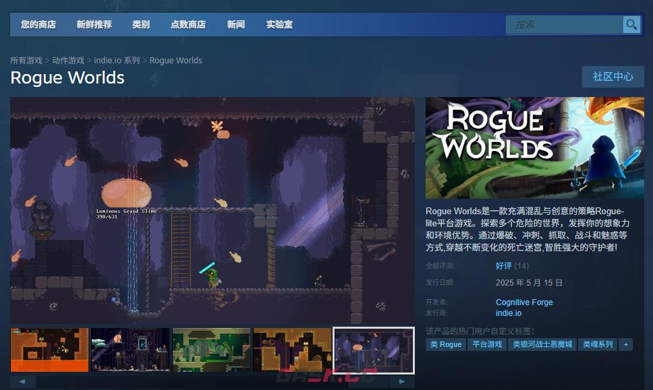
Task: Click the game description paragraph
Action: tap(528, 229)
